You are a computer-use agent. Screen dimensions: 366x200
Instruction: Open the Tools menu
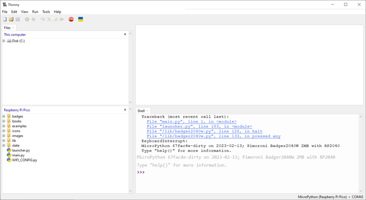point(46,12)
